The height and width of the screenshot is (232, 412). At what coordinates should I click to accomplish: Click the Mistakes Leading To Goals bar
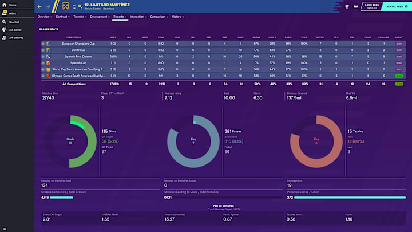coord(228,198)
